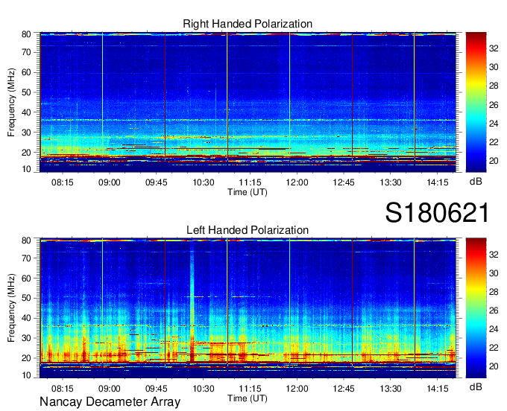
Task: Click 14:15 time tick under Right Handed plot
Action: click(438, 182)
